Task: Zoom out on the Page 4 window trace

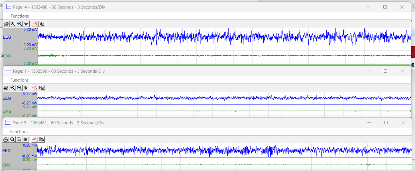Action: pos(19,24)
